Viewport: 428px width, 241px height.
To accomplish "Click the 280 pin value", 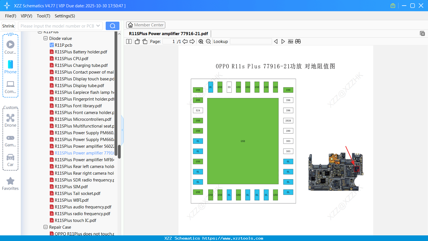I will (288, 131).
